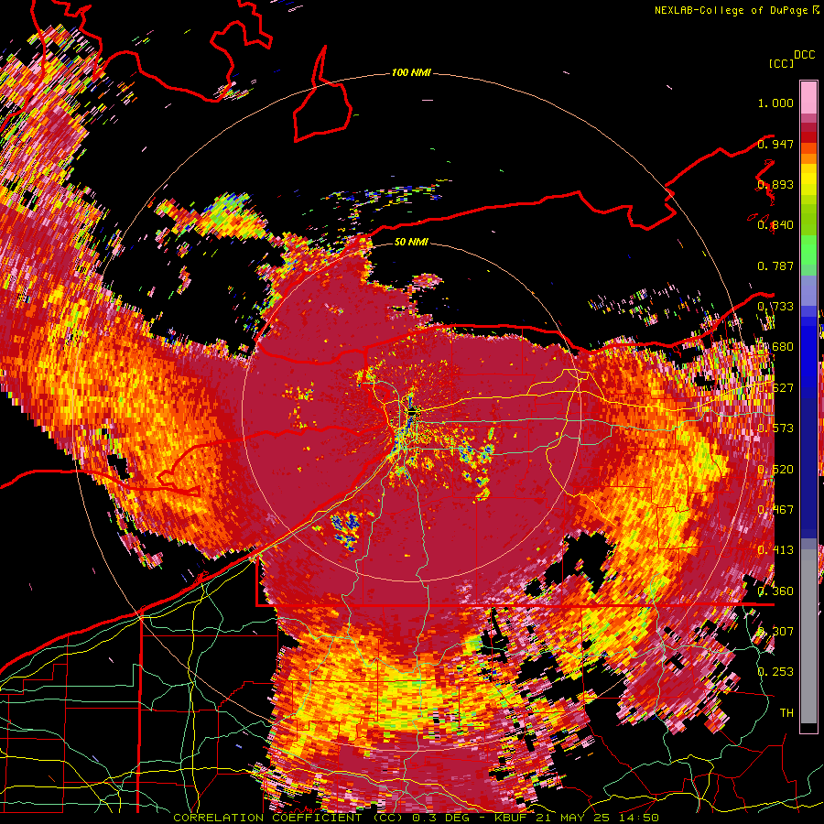Viewport: 824px width, 824px height.
Task: Click the 0.573 scale value
Action: [x=775, y=428]
